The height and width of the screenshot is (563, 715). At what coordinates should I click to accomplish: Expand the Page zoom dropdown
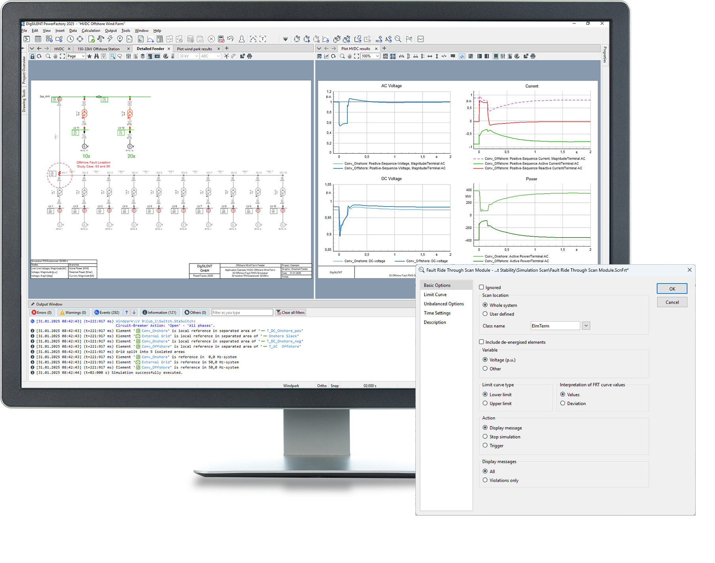click(83, 56)
